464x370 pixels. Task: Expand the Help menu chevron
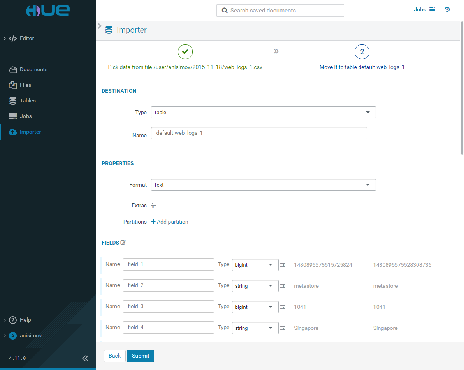(4, 320)
